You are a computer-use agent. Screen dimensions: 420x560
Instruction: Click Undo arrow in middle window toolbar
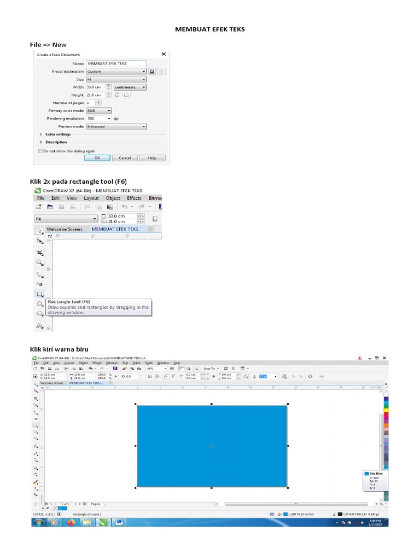[124, 207]
